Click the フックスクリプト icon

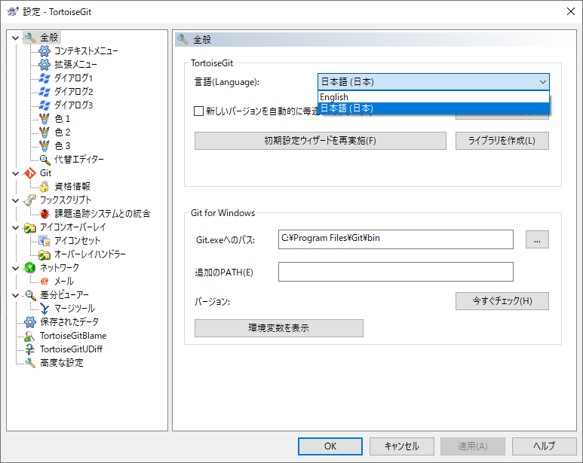(x=29, y=200)
